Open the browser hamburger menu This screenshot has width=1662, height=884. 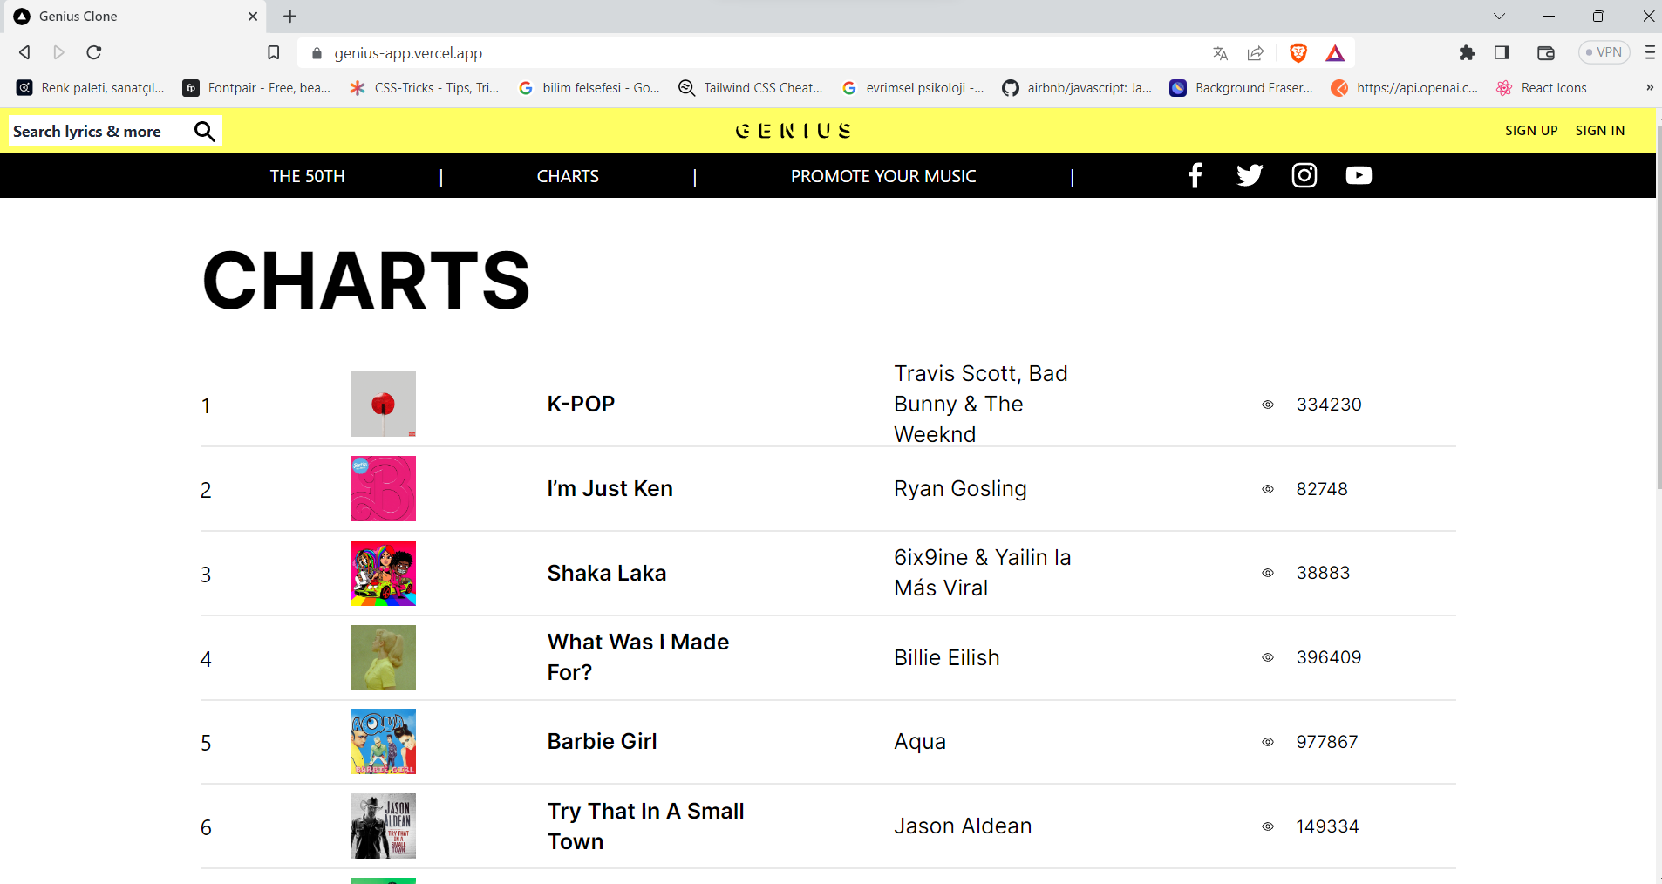pyautogui.click(x=1650, y=52)
